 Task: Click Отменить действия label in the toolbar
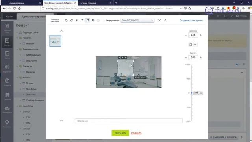click(x=55, y=20)
